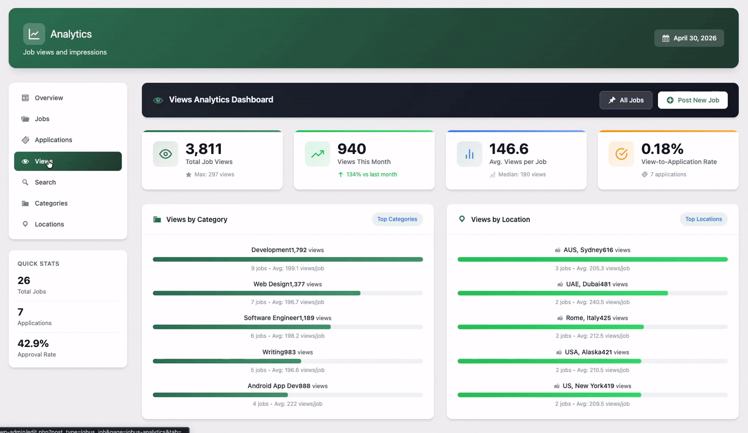Switch to the Categories section

coord(51,203)
